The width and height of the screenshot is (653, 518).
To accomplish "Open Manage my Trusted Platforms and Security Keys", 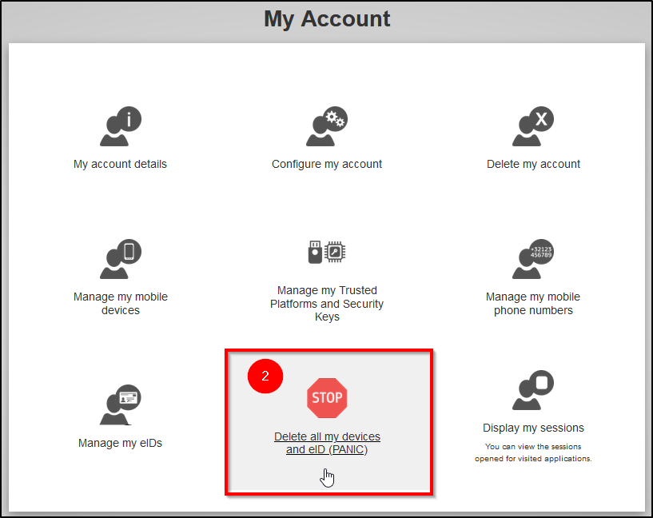I will click(x=327, y=304).
